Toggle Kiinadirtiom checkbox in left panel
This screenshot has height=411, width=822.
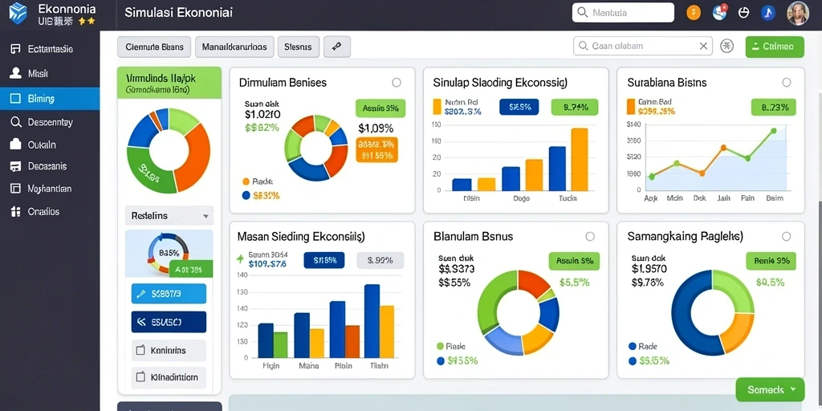point(140,377)
